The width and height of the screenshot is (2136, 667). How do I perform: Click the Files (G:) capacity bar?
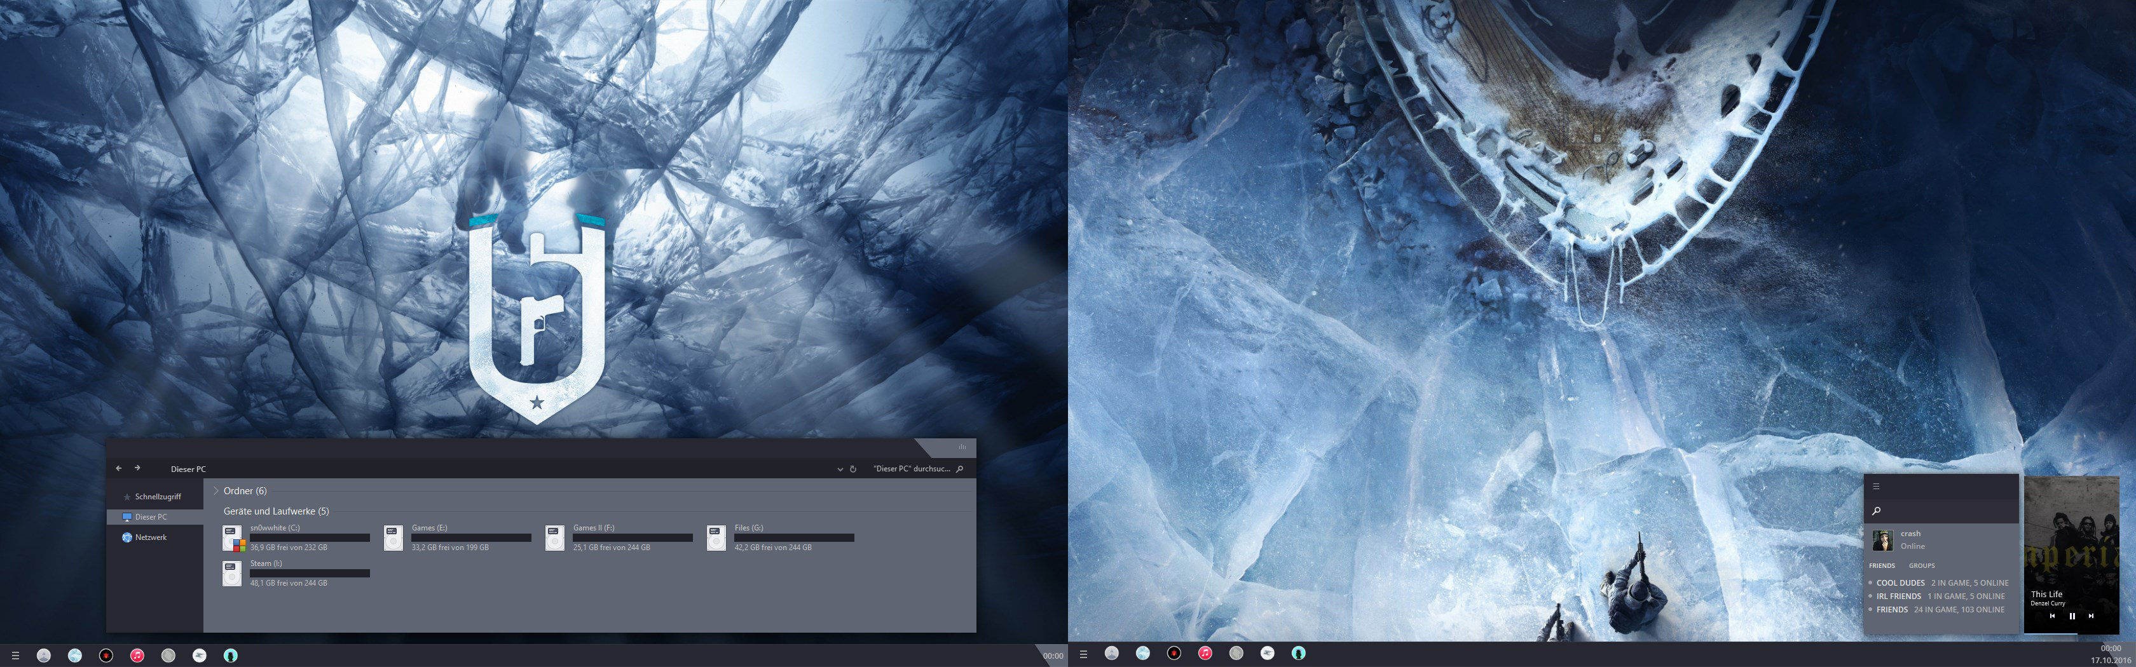coord(793,538)
